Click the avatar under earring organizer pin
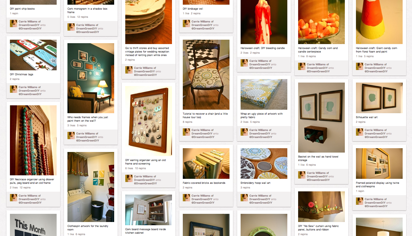 (x=129, y=179)
